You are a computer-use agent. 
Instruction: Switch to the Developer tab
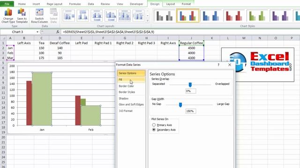[136, 4]
